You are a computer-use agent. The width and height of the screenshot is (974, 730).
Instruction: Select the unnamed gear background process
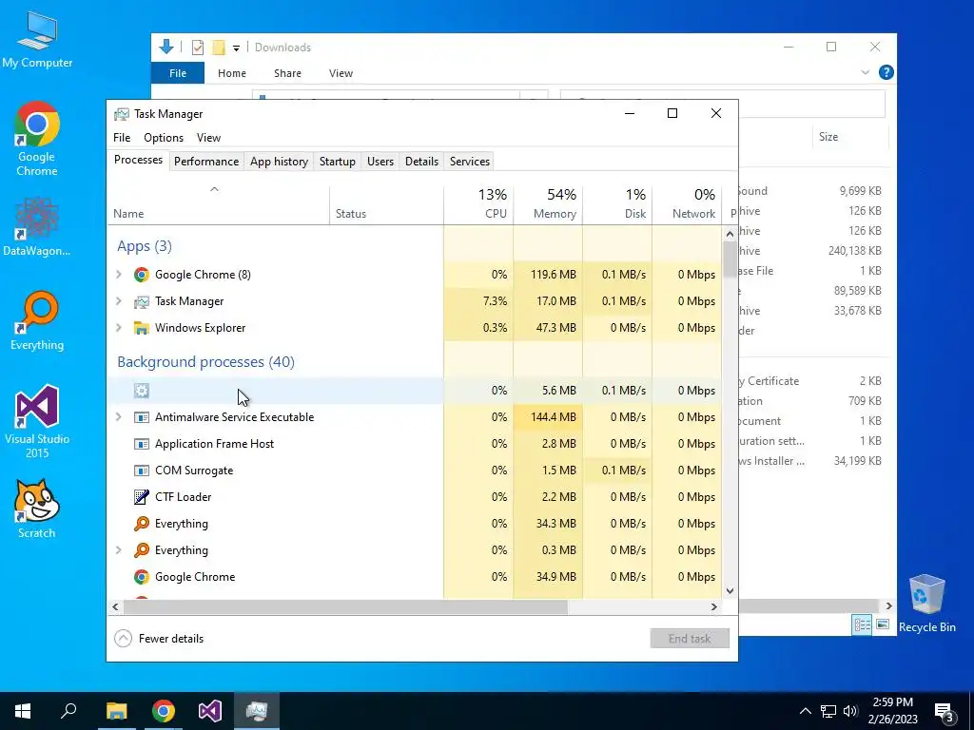(x=276, y=391)
